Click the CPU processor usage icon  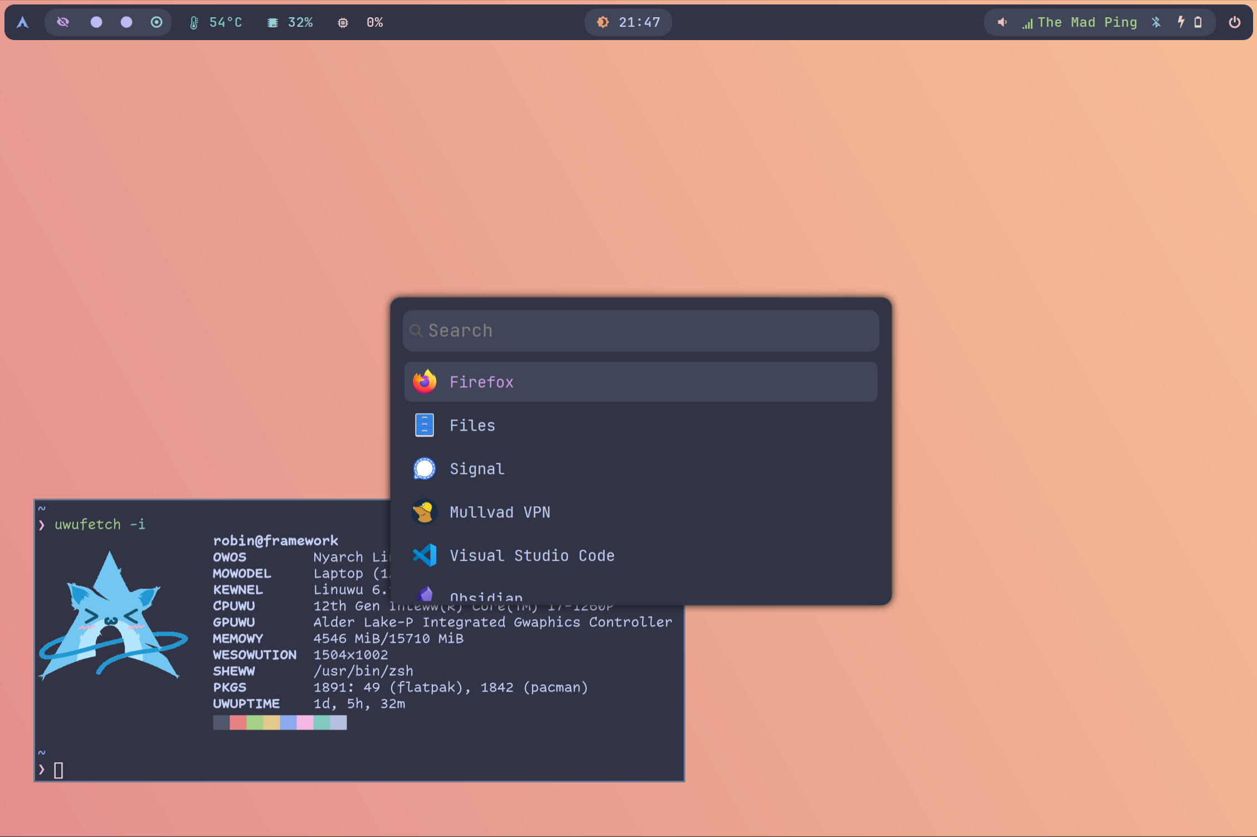click(343, 23)
